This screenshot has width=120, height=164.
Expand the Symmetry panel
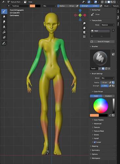(x=95, y=150)
